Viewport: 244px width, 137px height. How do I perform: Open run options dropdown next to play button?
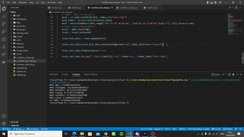[x=233, y=8]
